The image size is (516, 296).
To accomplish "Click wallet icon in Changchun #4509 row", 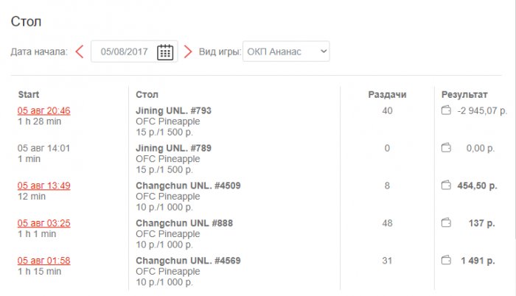I will 446,186.
